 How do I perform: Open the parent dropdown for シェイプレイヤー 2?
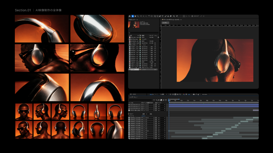[x=162, y=105]
